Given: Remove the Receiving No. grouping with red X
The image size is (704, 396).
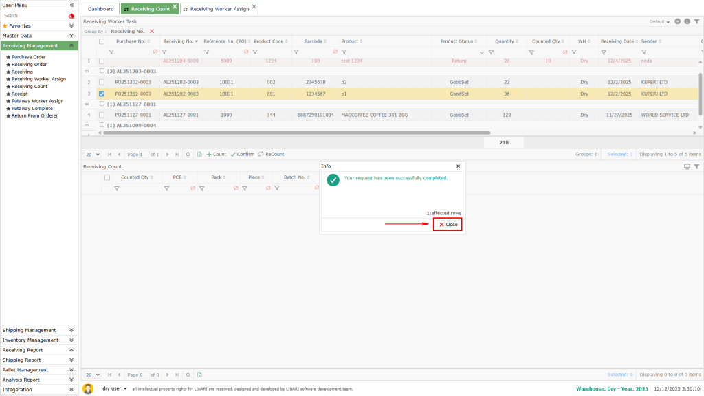Looking at the screenshot, I should [x=152, y=31].
